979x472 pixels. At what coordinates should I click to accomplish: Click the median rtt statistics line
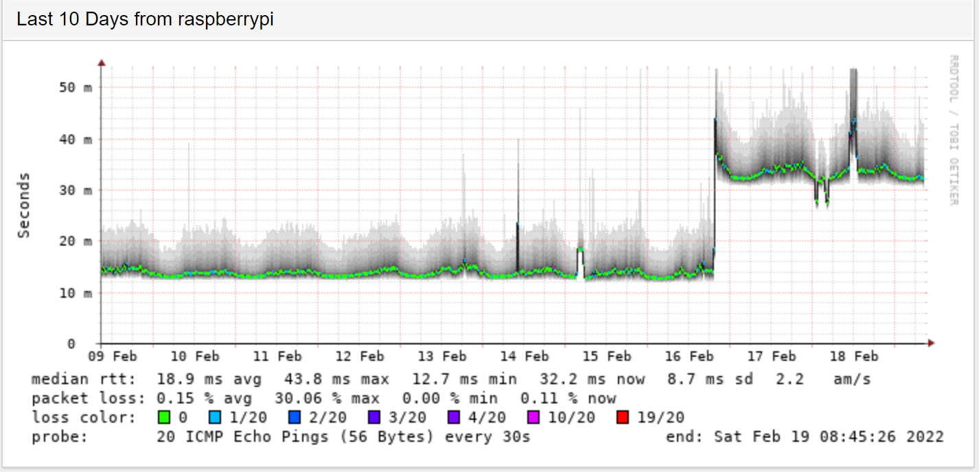(450, 379)
